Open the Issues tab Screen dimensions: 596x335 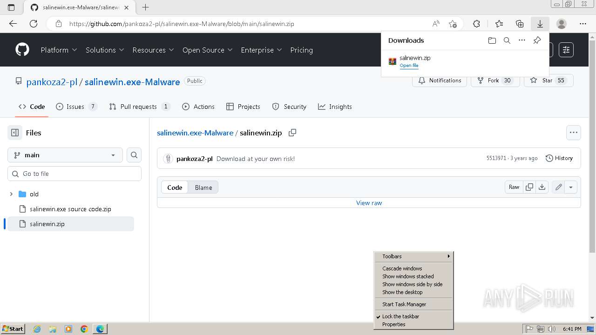[76, 107]
